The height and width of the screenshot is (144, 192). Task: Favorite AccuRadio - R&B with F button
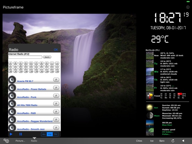pyautogui.click(x=56, y=112)
